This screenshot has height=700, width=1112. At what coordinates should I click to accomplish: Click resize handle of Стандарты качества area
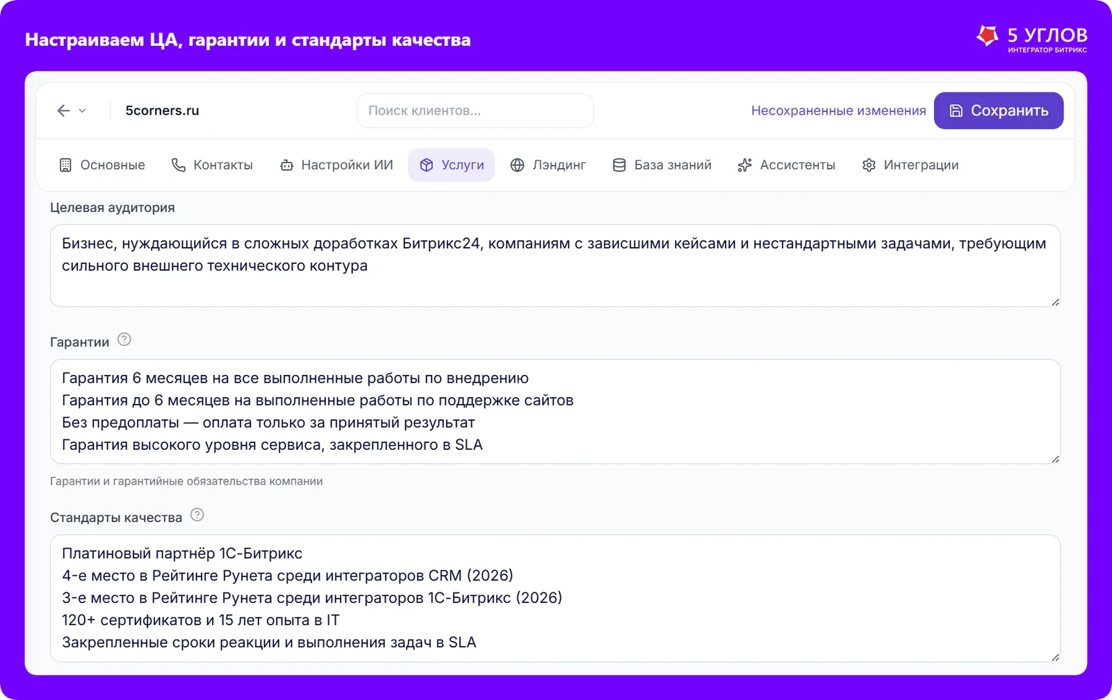(1055, 657)
